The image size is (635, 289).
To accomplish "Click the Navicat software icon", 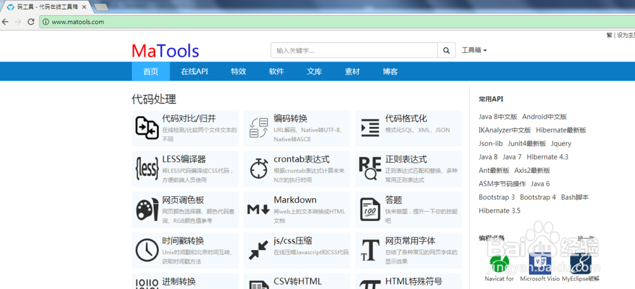I will pos(499,264).
